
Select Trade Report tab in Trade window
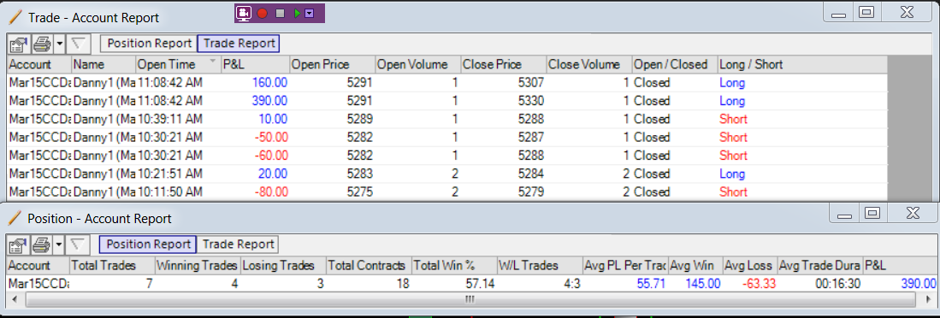click(x=239, y=43)
